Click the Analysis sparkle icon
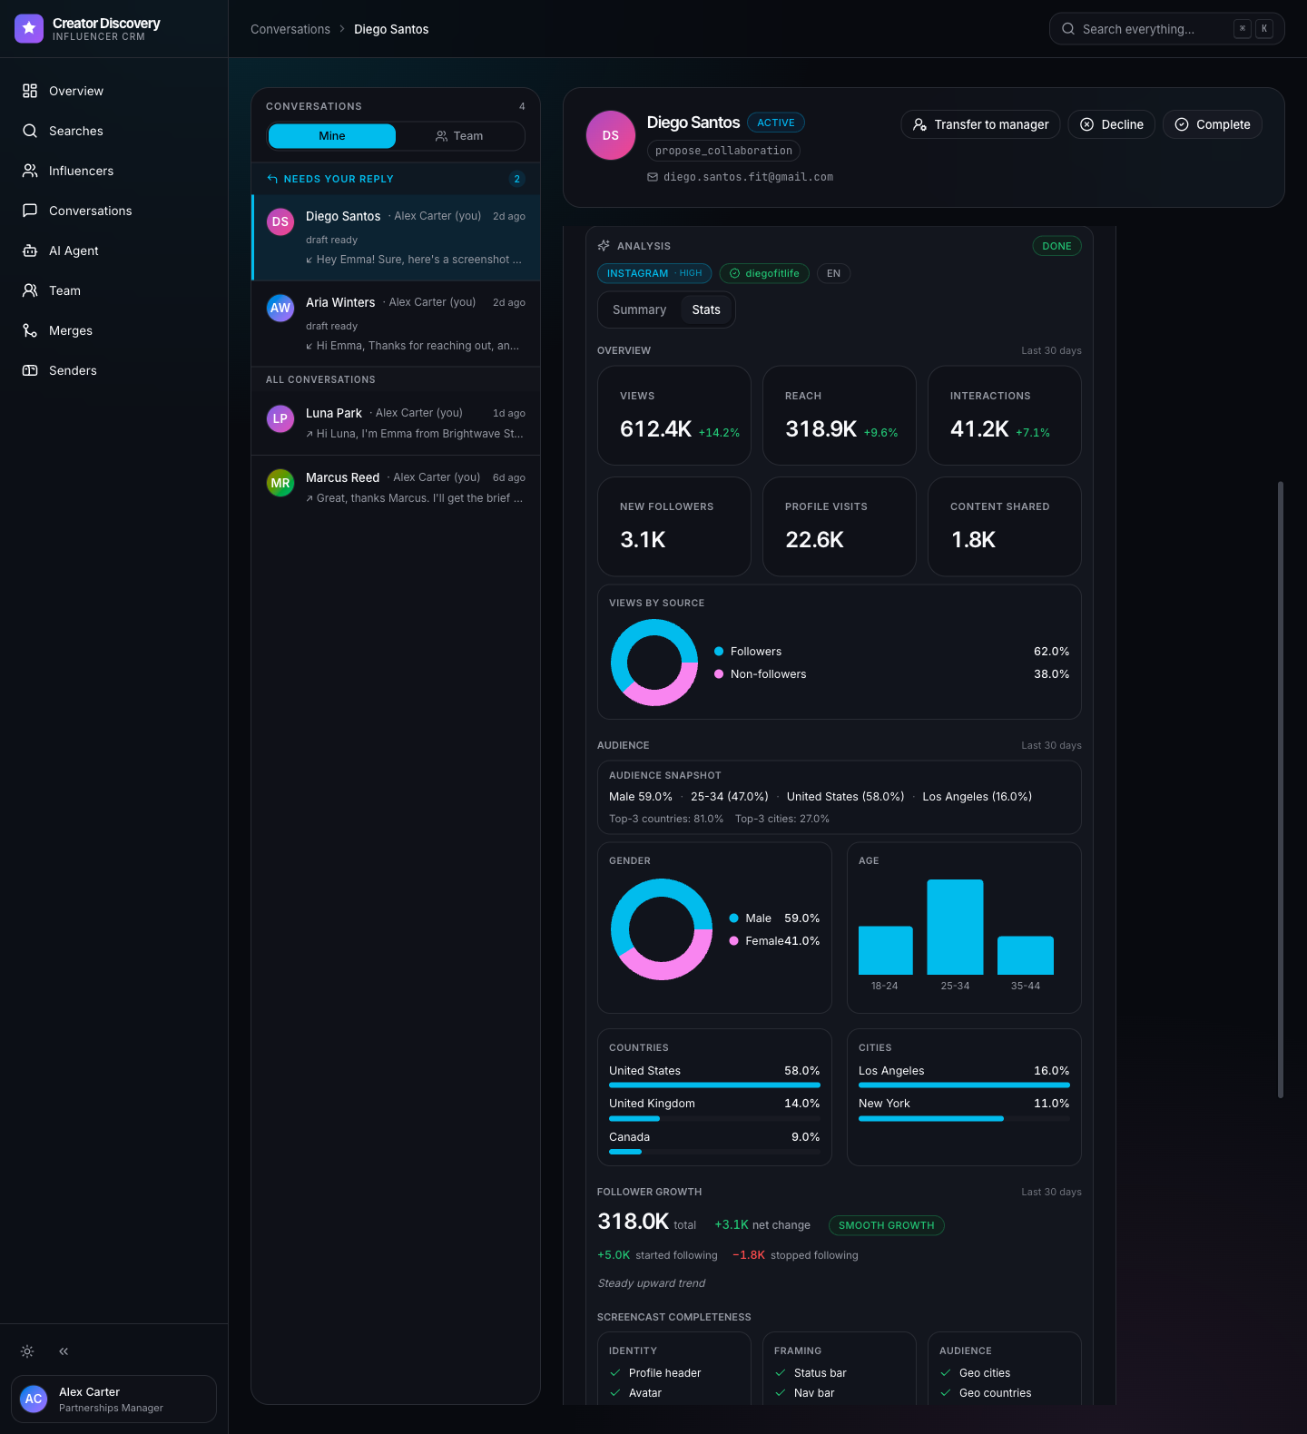Viewport: 1307px width, 1434px height. pyautogui.click(x=604, y=246)
